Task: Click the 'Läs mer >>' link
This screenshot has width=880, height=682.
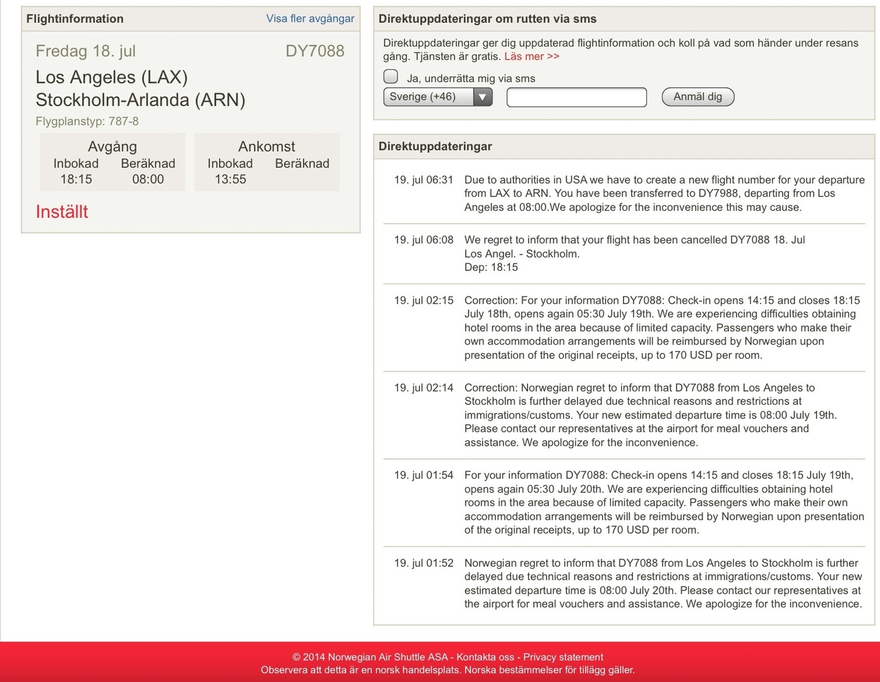Action: click(531, 56)
